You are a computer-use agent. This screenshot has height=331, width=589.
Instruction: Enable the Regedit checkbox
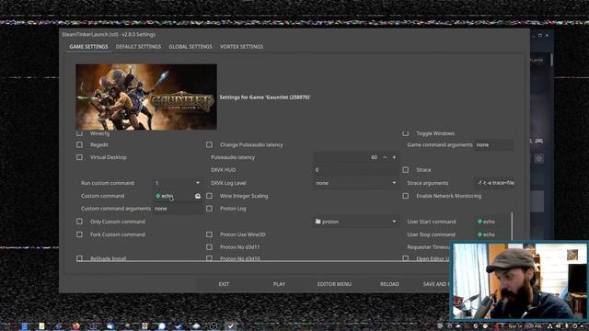pos(79,144)
